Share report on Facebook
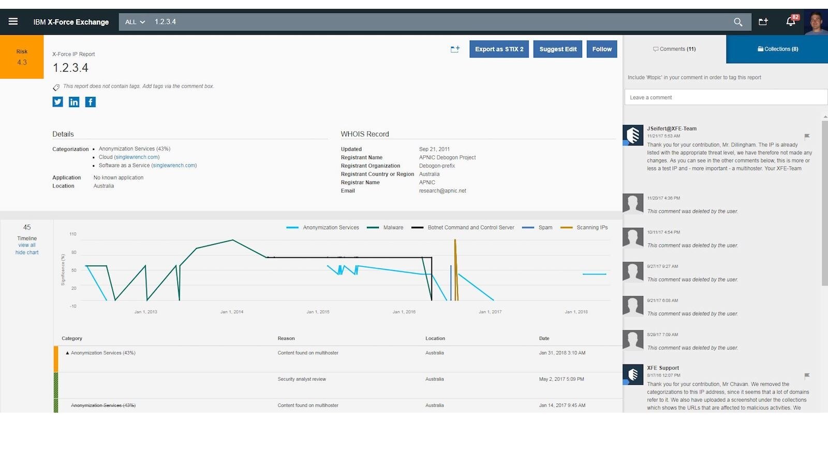 91,102
